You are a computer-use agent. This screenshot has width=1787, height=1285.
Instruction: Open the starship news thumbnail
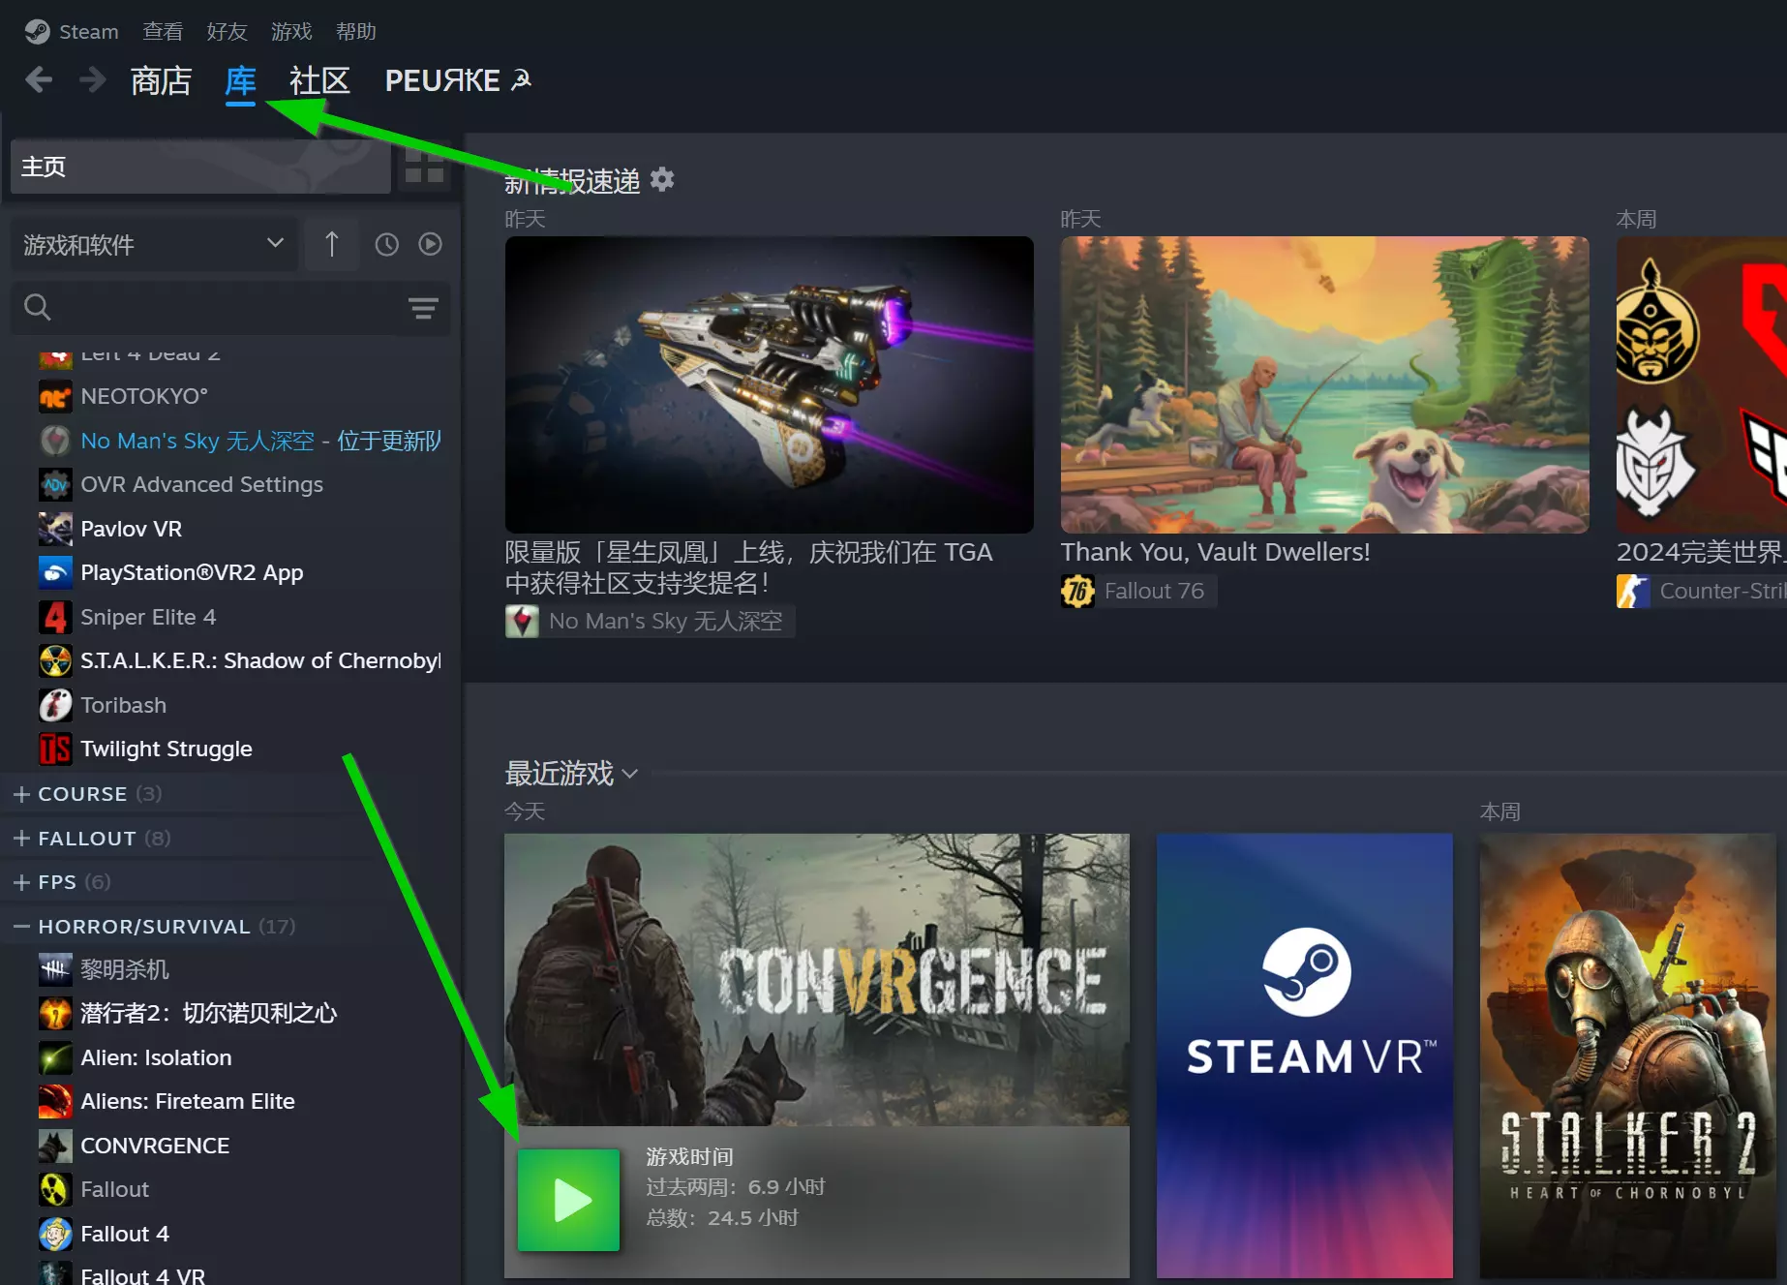(x=770, y=384)
